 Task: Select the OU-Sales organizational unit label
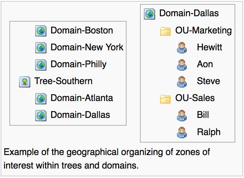(x=195, y=98)
